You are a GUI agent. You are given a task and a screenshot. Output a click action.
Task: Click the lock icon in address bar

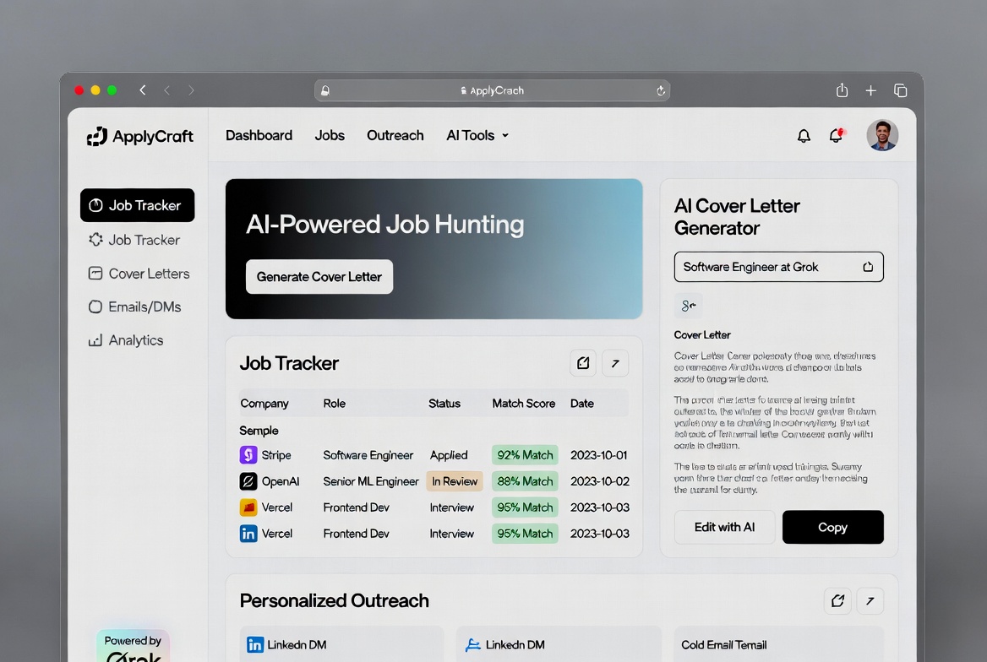[325, 90]
